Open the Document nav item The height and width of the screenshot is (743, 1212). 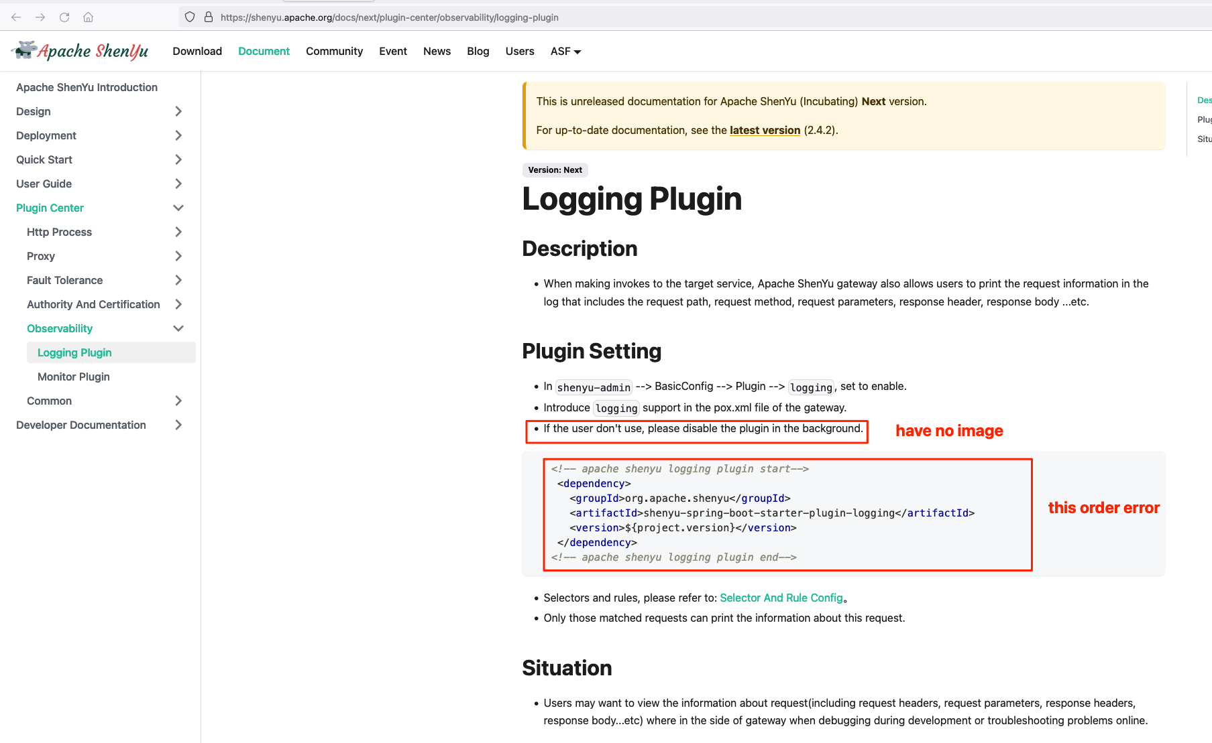tap(264, 51)
